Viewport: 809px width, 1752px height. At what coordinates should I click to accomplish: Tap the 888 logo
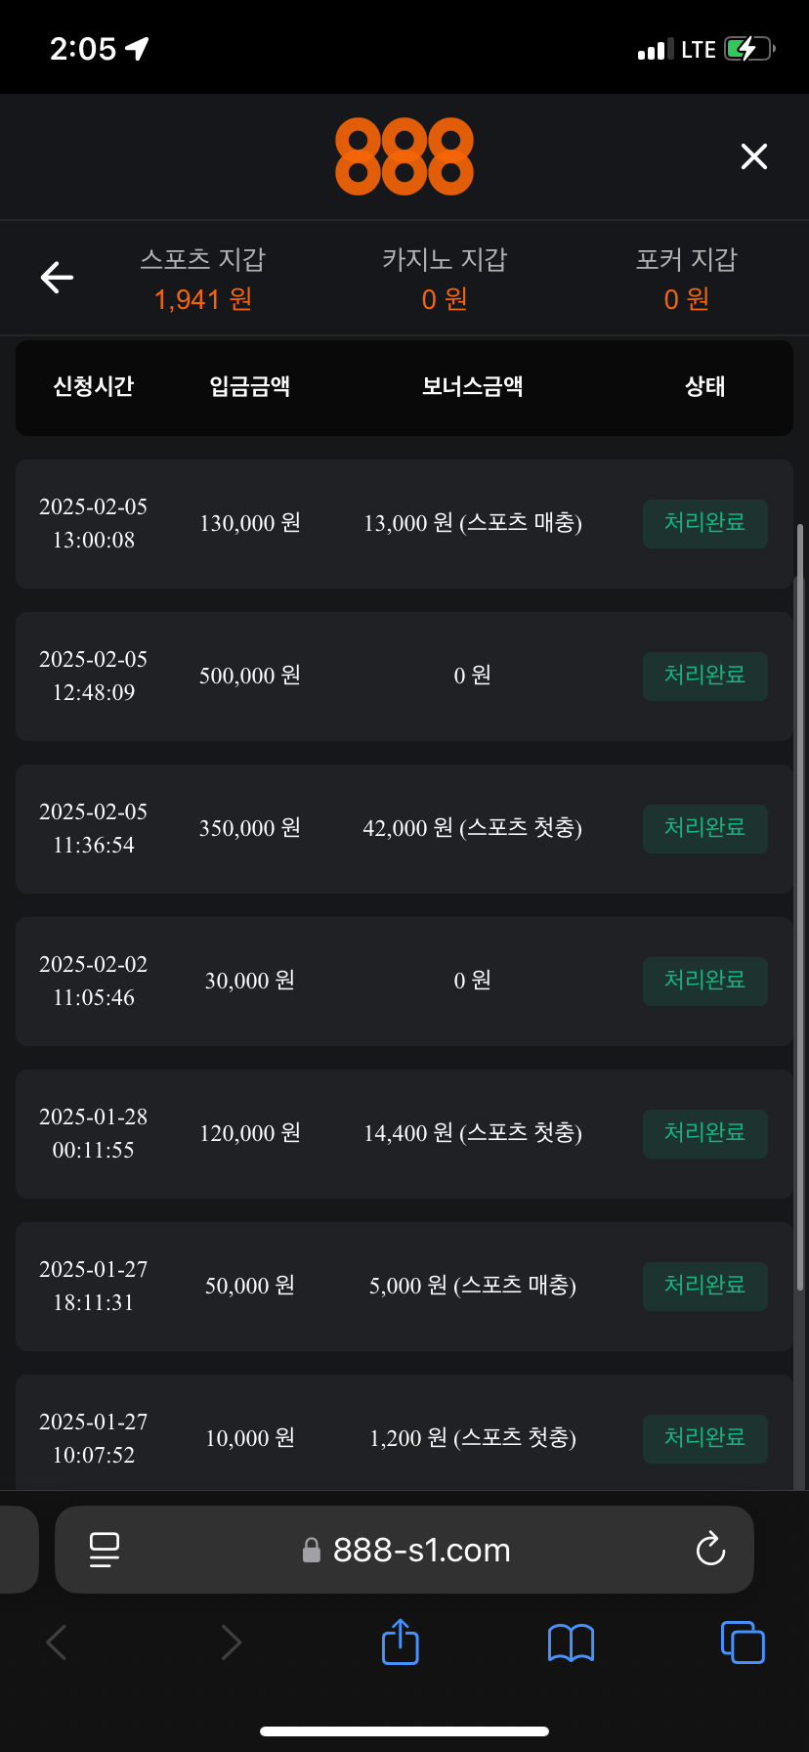pyautogui.click(x=404, y=156)
